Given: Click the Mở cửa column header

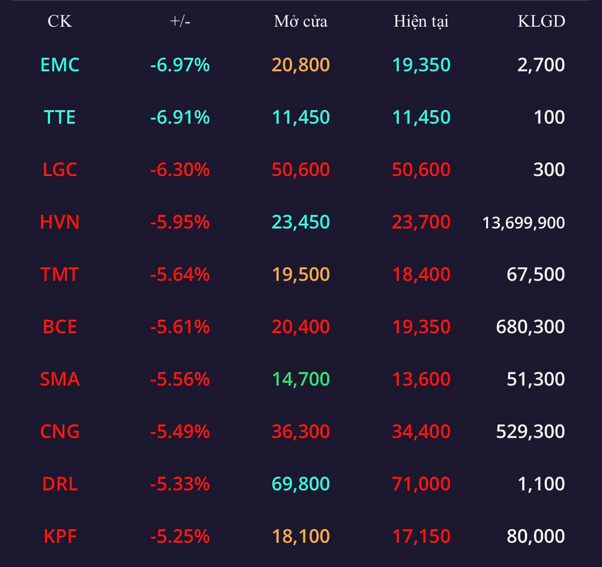Looking at the screenshot, I should pyautogui.click(x=300, y=21).
